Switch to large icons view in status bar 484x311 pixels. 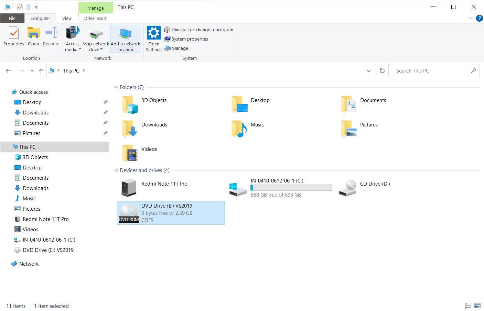[x=477, y=306]
